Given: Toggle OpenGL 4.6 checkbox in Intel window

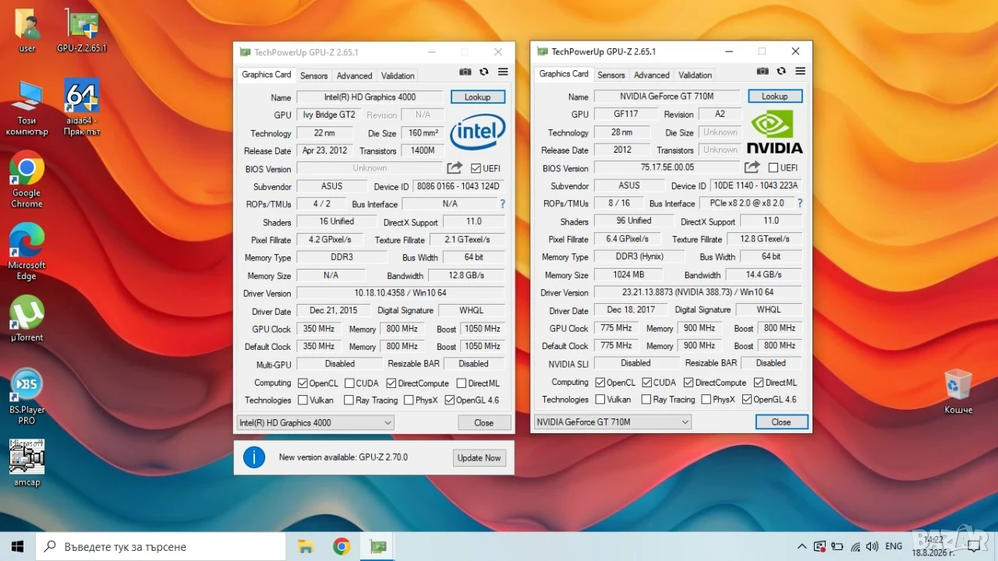Looking at the screenshot, I should [x=449, y=400].
